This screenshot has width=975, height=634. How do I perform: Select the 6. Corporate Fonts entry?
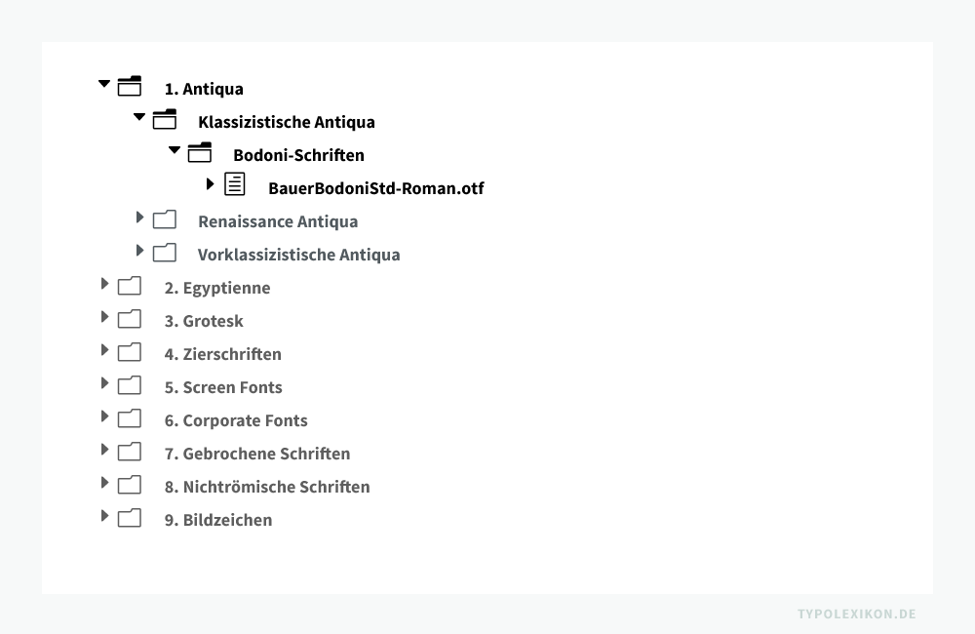coord(235,420)
